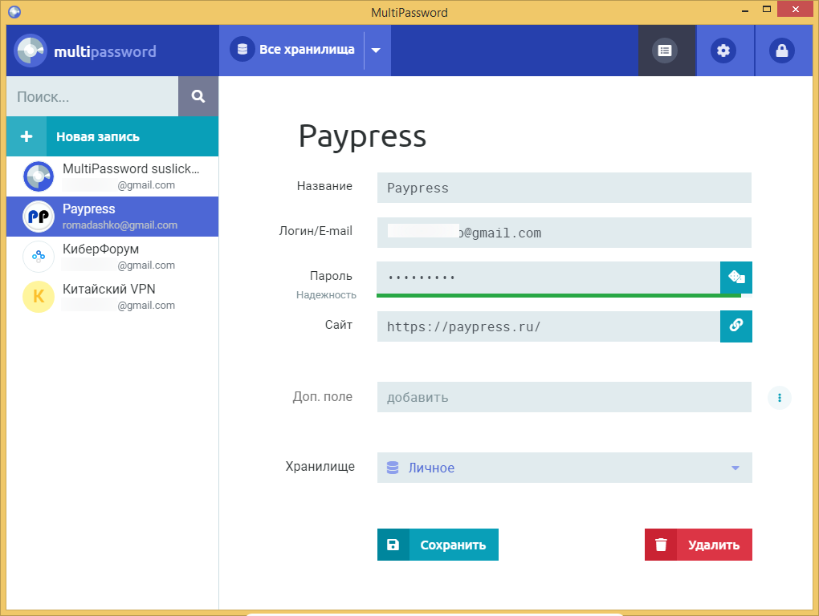The width and height of the screenshot is (819, 616).
Task: Click the app icon in title bar
Action: point(14,11)
